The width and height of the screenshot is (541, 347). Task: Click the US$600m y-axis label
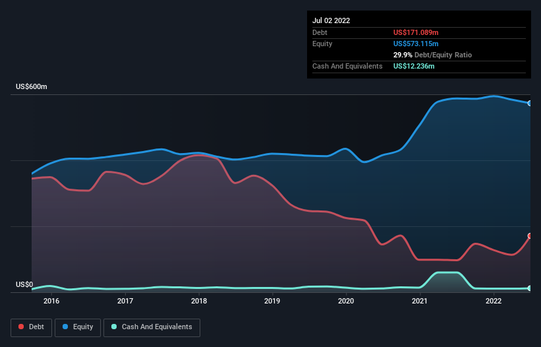tap(32, 86)
